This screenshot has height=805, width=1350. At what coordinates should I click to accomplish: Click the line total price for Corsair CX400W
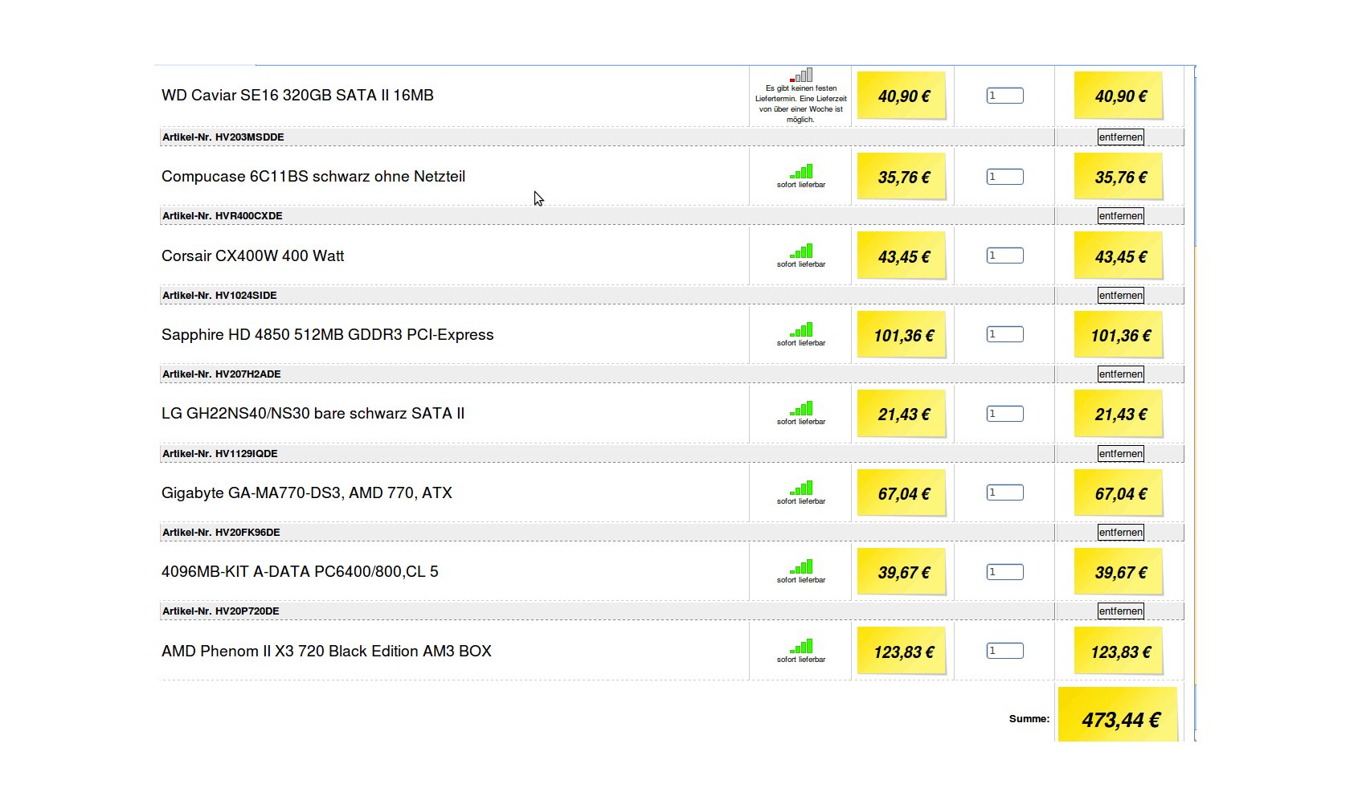[1119, 256]
